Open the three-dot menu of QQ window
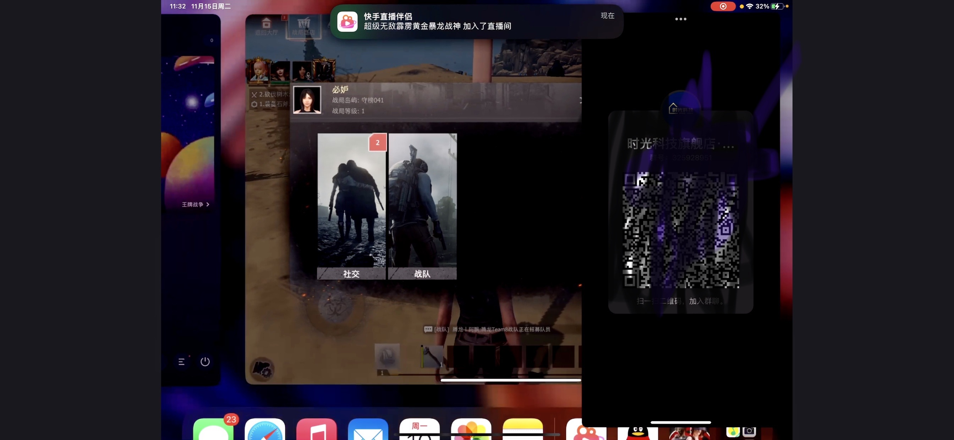This screenshot has width=954, height=440. 681,19
